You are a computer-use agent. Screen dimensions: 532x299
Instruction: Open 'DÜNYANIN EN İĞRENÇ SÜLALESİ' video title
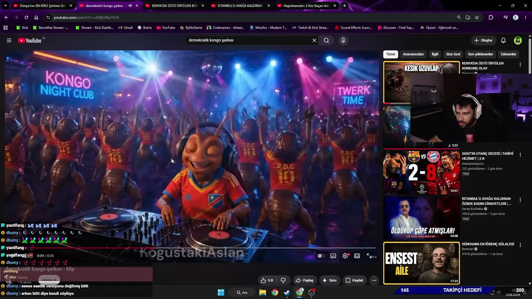tap(488, 244)
